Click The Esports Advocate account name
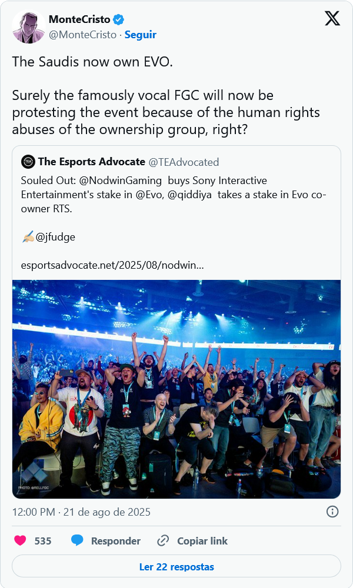 pos(91,162)
